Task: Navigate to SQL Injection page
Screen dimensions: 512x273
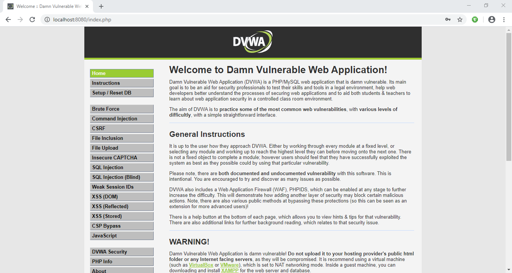Action: [122, 168]
